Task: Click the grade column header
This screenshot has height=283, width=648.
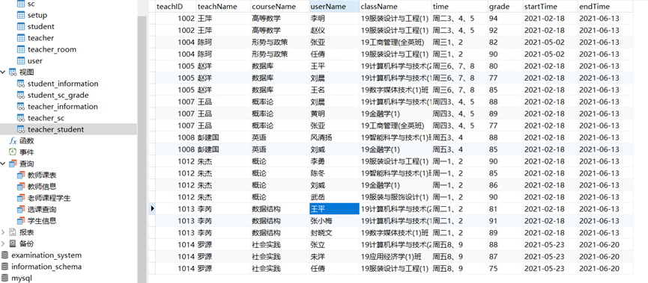Action: tap(505, 7)
